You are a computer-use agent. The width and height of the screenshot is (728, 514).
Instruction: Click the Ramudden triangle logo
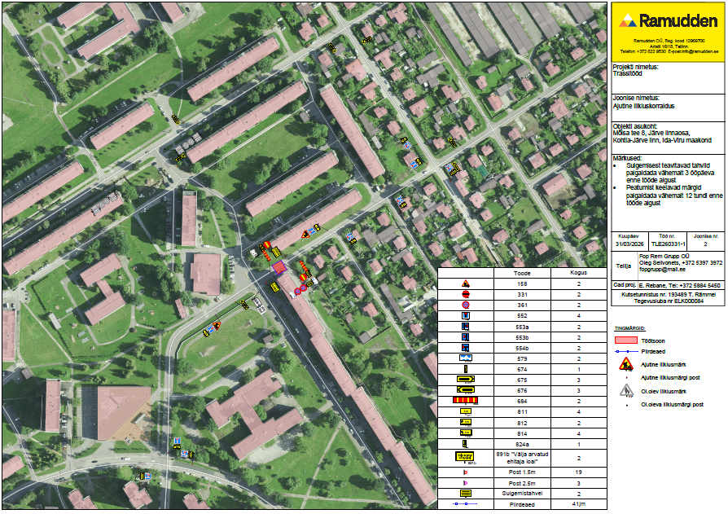(629, 21)
